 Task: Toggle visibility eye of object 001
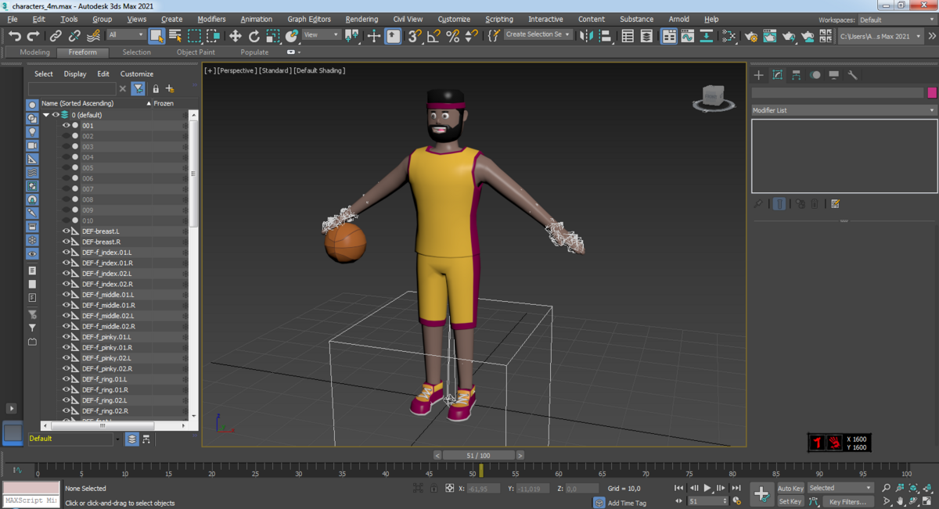click(x=66, y=125)
